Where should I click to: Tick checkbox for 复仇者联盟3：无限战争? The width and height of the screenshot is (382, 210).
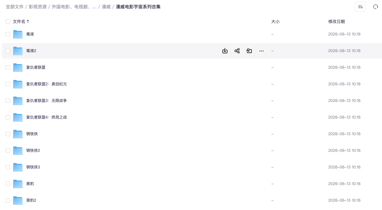tap(8, 101)
